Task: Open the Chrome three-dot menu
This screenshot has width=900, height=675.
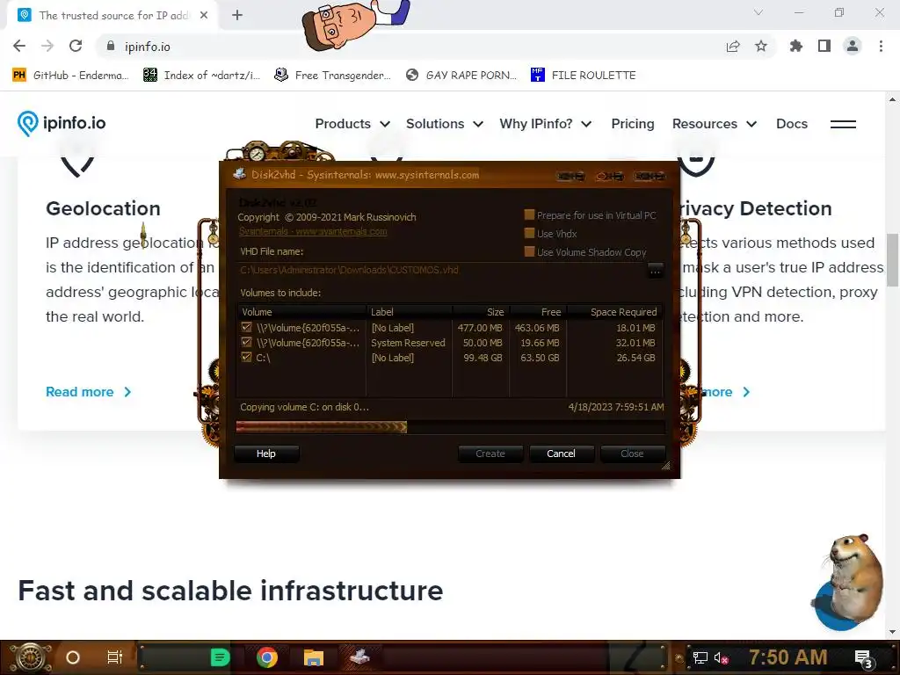Action: (881, 46)
